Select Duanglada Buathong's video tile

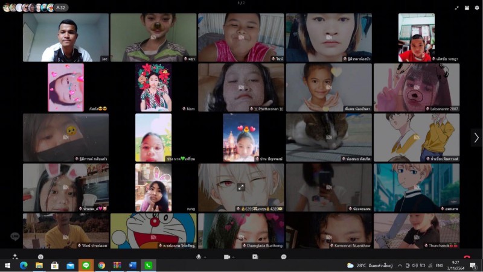241,230
